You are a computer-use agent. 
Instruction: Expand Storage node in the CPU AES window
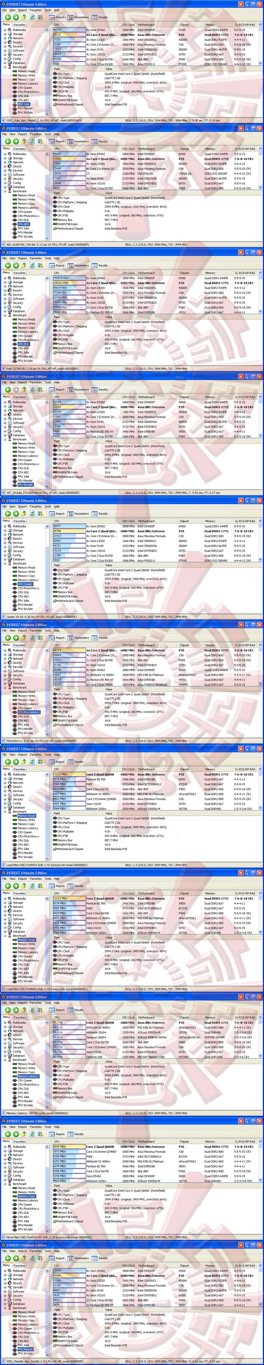(x=5, y=158)
